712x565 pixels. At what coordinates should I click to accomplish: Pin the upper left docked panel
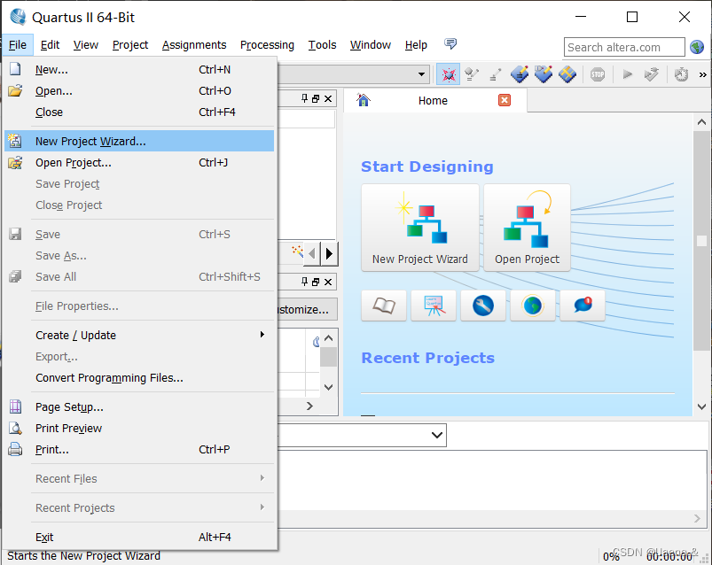pos(304,98)
